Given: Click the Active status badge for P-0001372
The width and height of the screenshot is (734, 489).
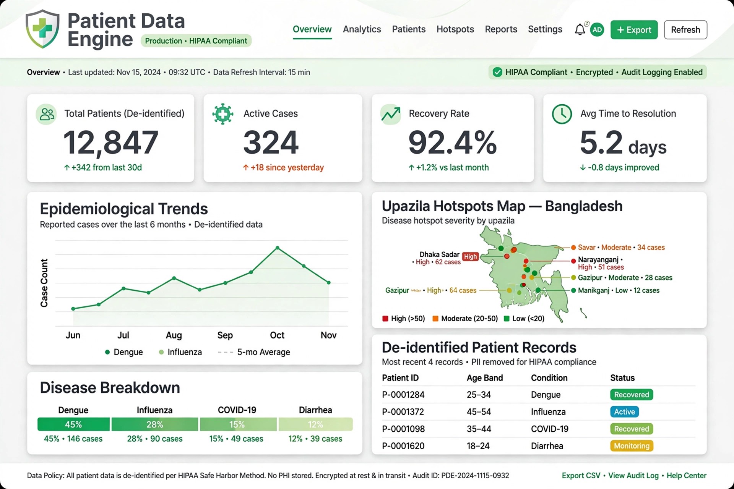Looking at the screenshot, I should point(624,412).
